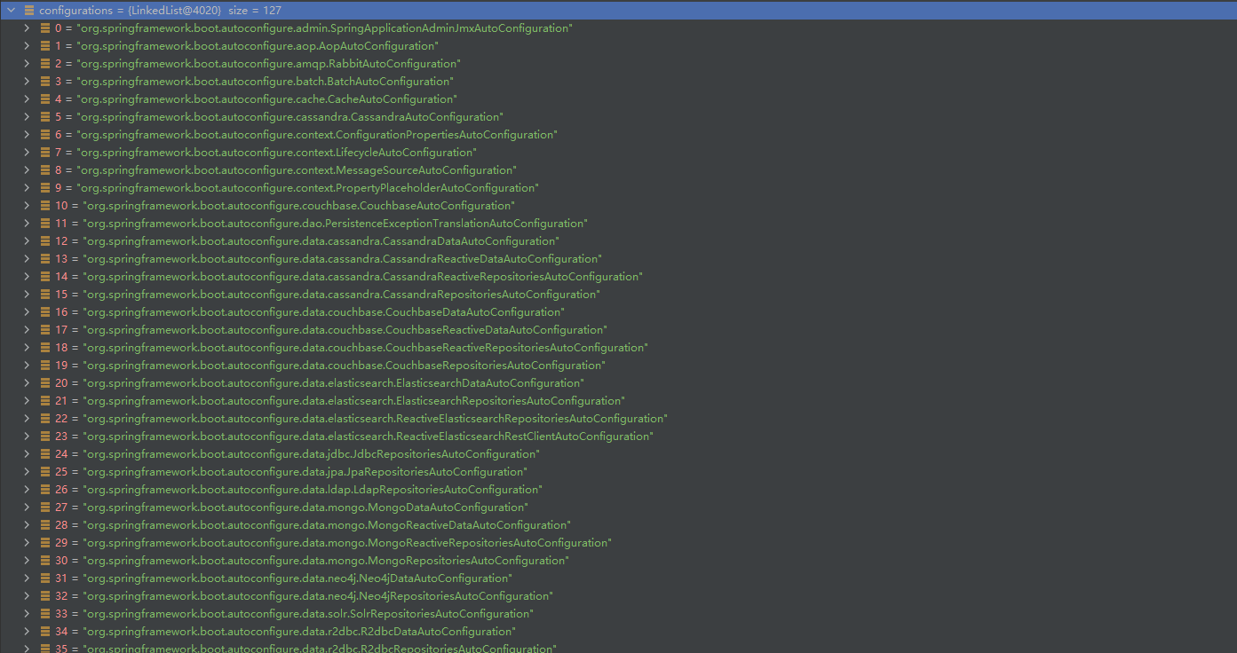Select the Neo4jDataAutoConfiguration row
This screenshot has width=1237, height=653.
(618, 578)
